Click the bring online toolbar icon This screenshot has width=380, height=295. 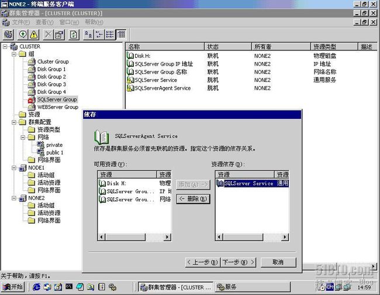coord(23,35)
